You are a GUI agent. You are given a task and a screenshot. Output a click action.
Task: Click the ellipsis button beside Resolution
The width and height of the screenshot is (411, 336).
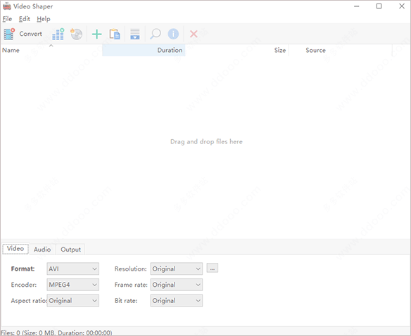[213, 269]
